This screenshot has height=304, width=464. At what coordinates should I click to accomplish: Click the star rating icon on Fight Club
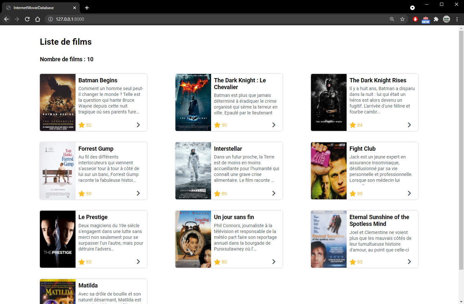[352, 193]
